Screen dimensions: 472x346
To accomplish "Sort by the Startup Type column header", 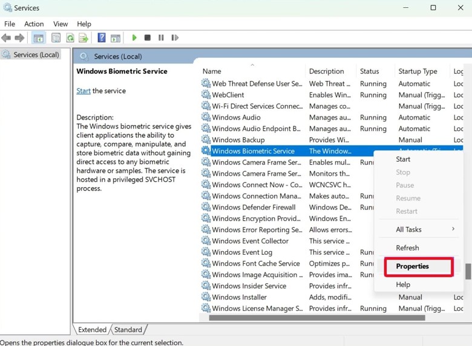I will coord(418,71).
